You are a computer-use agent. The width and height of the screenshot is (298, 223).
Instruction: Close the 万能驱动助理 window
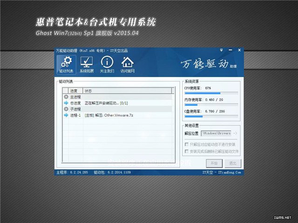pos(239,50)
